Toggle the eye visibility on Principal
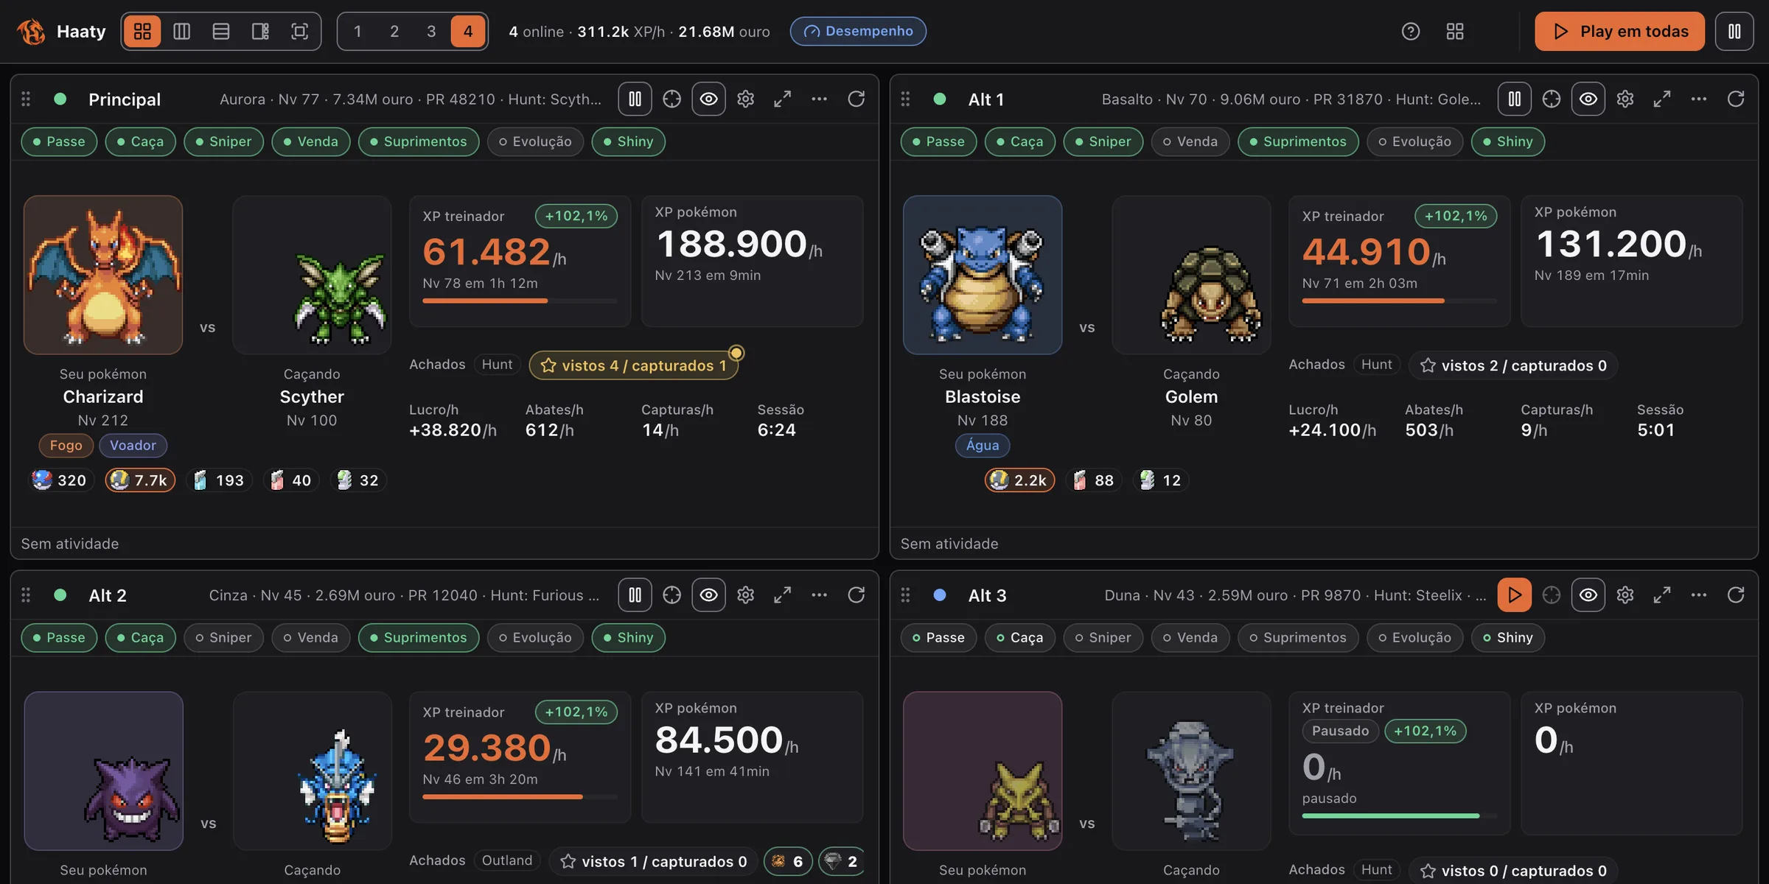 coord(708,99)
